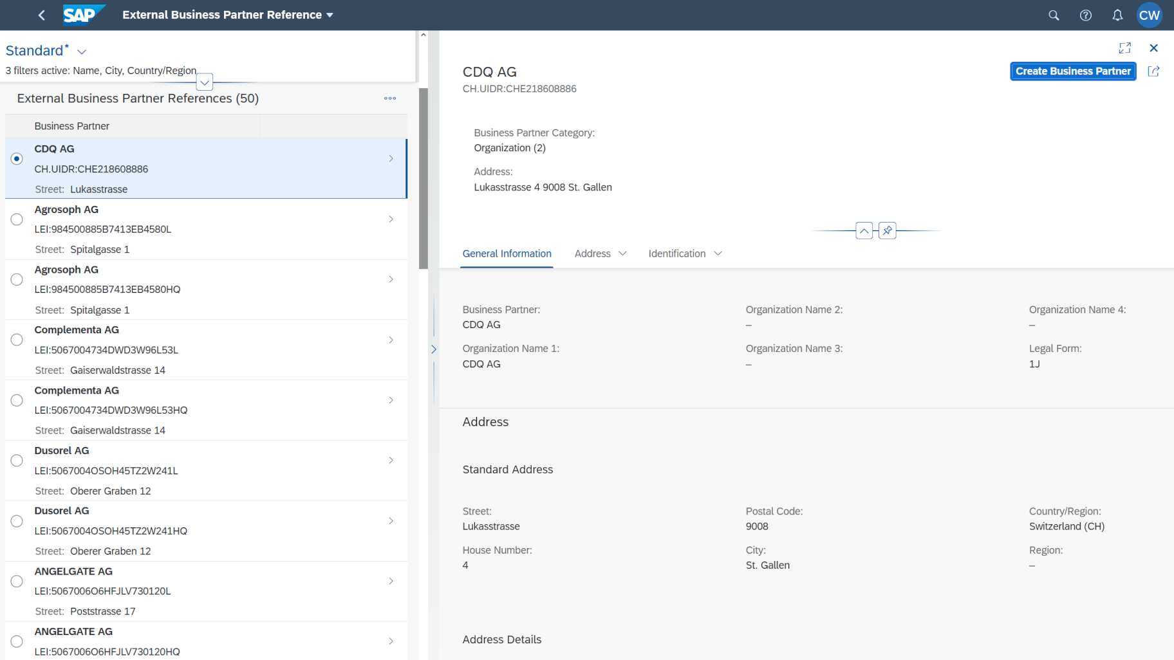The height and width of the screenshot is (660, 1174).
Task: Switch to the Identification tab
Action: click(676, 253)
